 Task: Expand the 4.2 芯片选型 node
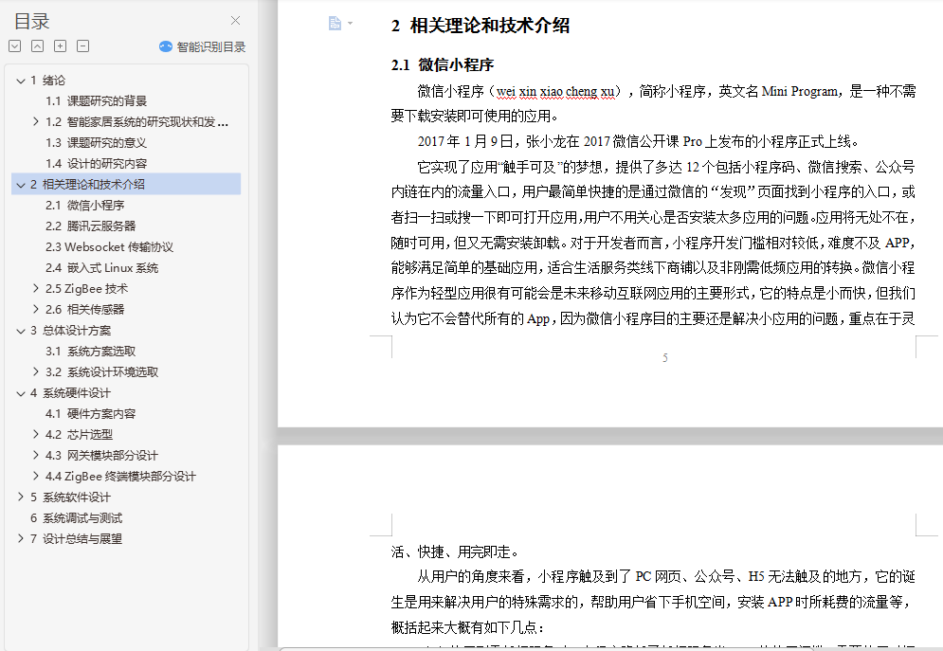[x=36, y=435]
